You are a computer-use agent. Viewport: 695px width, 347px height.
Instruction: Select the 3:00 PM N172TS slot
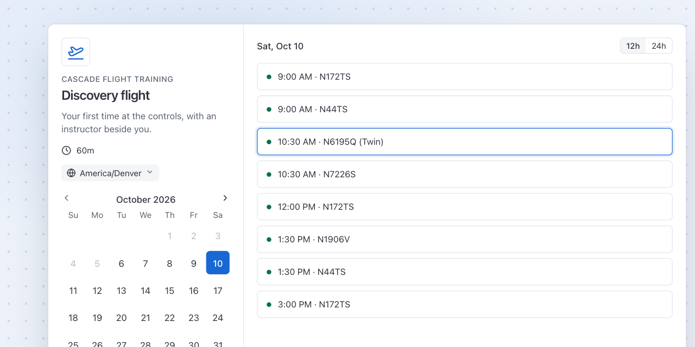pyautogui.click(x=465, y=304)
